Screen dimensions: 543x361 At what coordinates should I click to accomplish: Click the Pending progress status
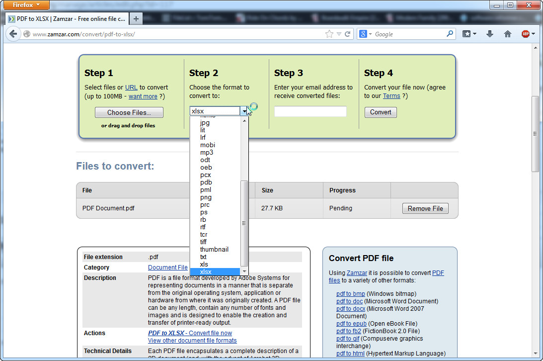341,208
